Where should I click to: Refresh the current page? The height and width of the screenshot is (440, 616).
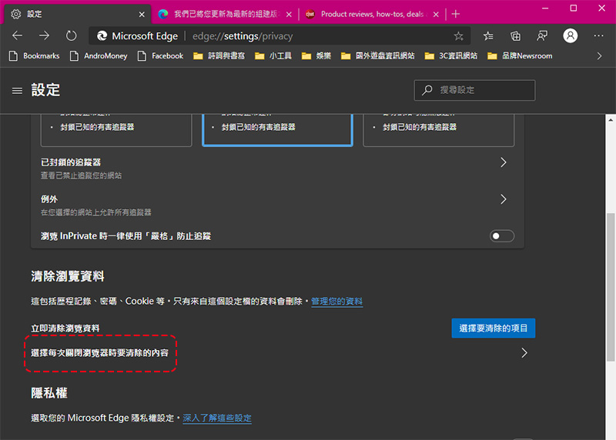[x=71, y=35]
